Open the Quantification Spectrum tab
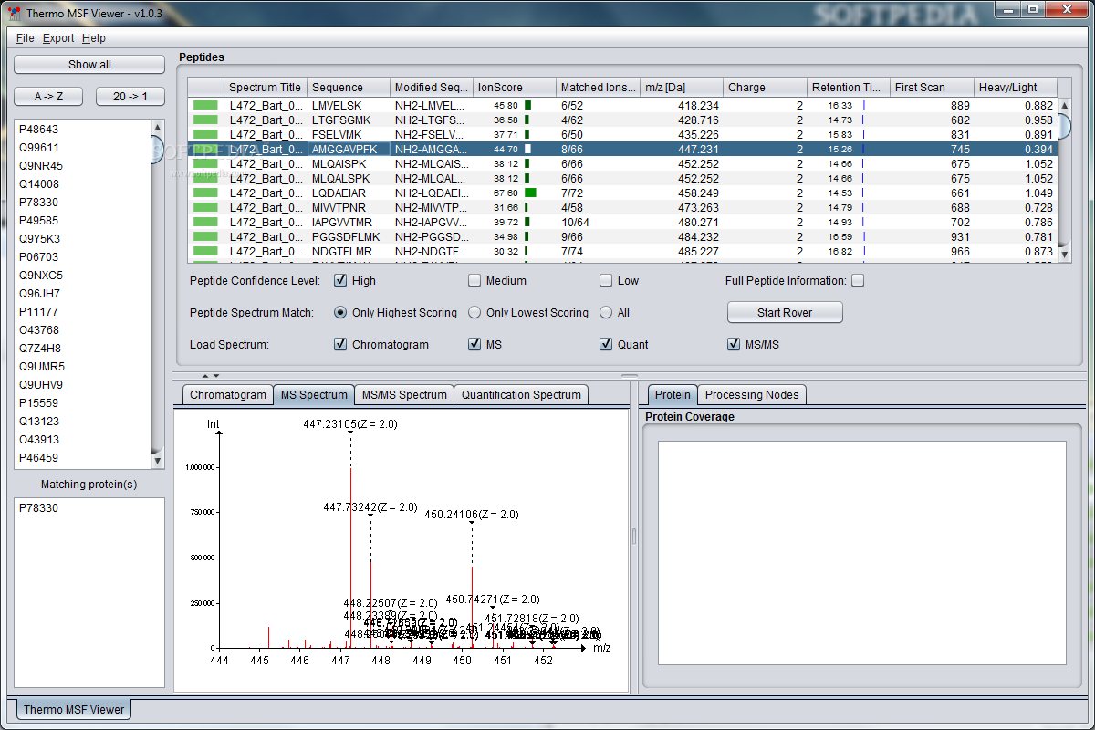Image resolution: width=1095 pixels, height=730 pixels. click(x=521, y=394)
